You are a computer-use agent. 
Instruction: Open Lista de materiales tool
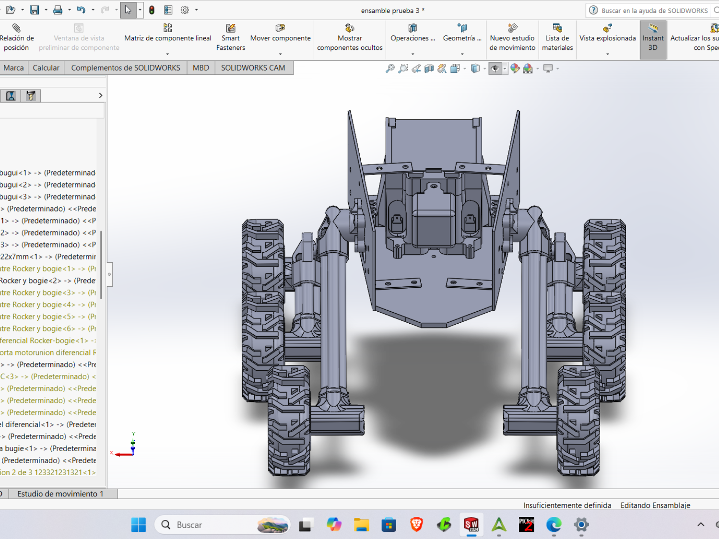click(557, 37)
